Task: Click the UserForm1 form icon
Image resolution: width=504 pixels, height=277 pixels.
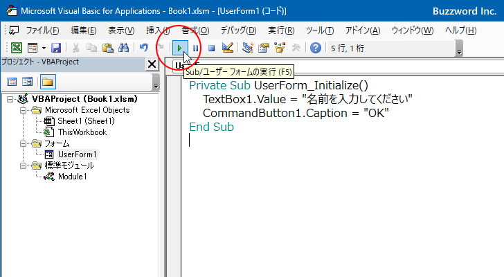Action: click(x=49, y=154)
